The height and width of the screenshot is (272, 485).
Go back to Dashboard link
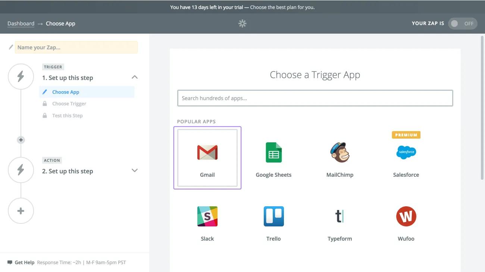[21, 24]
